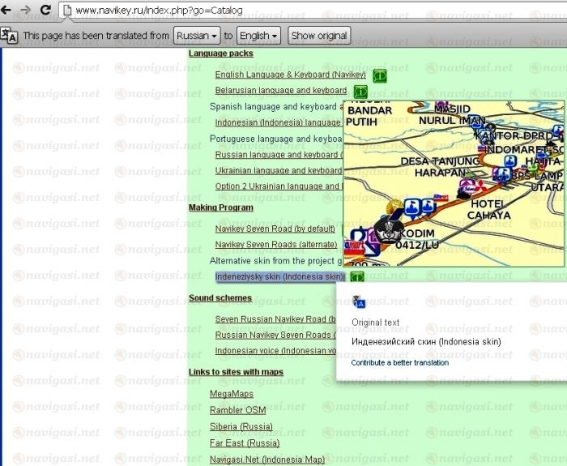This screenshot has height=466, width=567.
Task: Open the Siberia (Russia) maps link
Action: (x=241, y=426)
